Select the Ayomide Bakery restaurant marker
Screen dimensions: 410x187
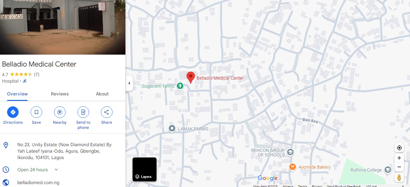pos(292,167)
